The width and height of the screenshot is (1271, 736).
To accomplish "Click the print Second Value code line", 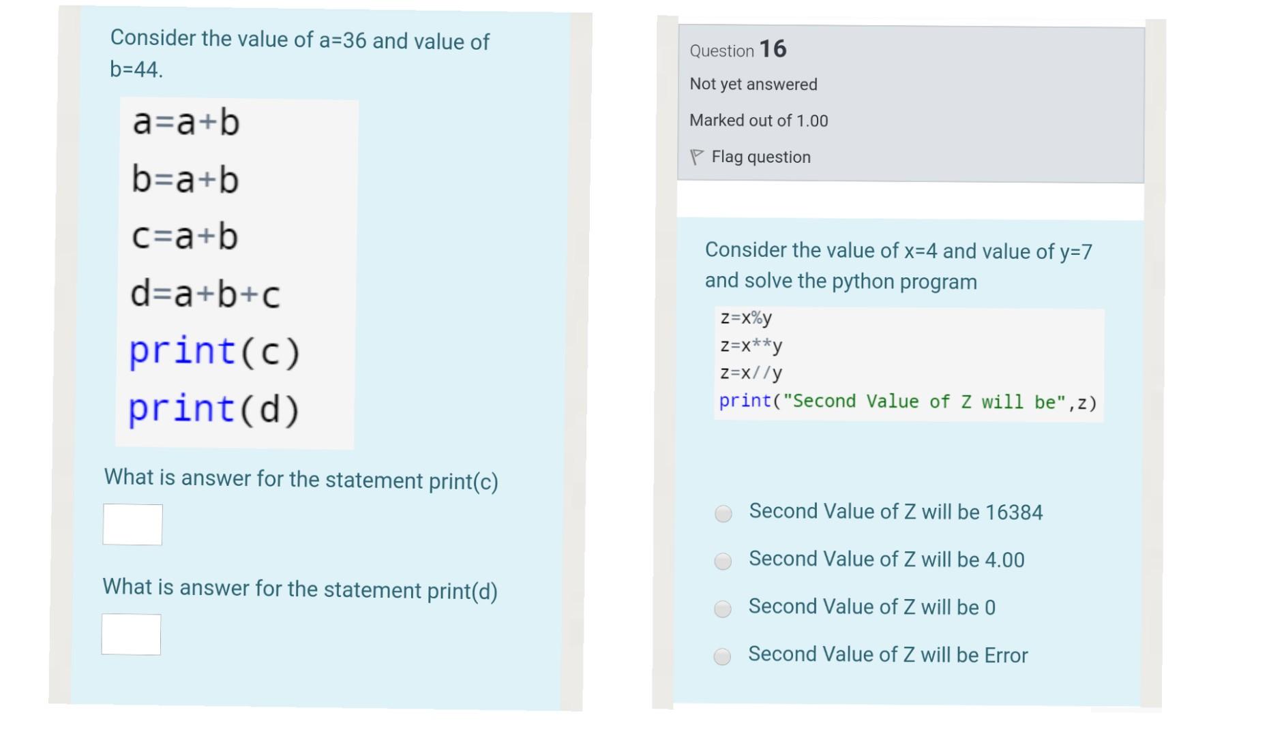I will pyautogui.click(x=908, y=401).
